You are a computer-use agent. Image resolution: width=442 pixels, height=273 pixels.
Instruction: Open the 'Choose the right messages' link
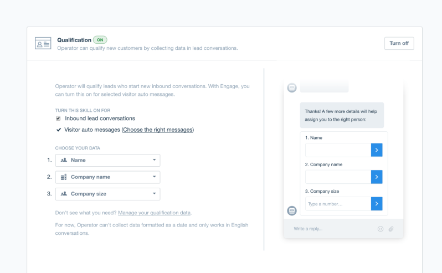coord(158,130)
